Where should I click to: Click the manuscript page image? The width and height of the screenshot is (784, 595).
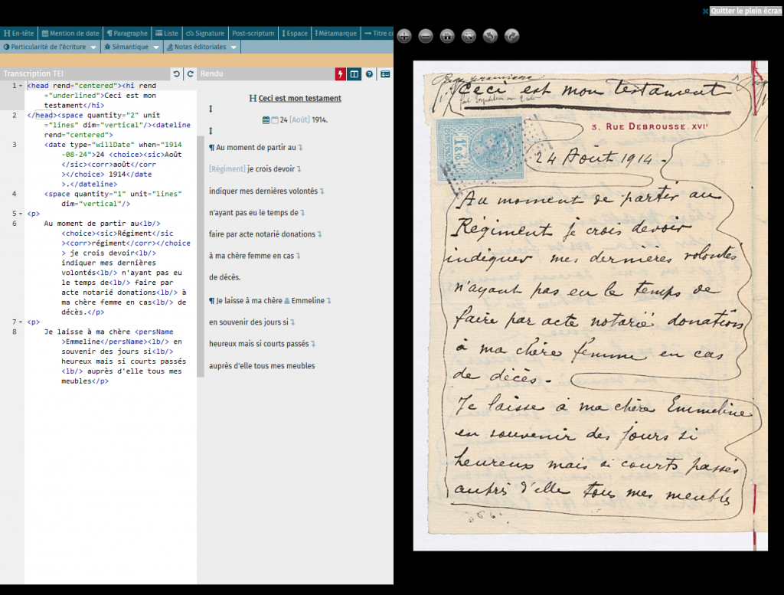[x=590, y=306]
